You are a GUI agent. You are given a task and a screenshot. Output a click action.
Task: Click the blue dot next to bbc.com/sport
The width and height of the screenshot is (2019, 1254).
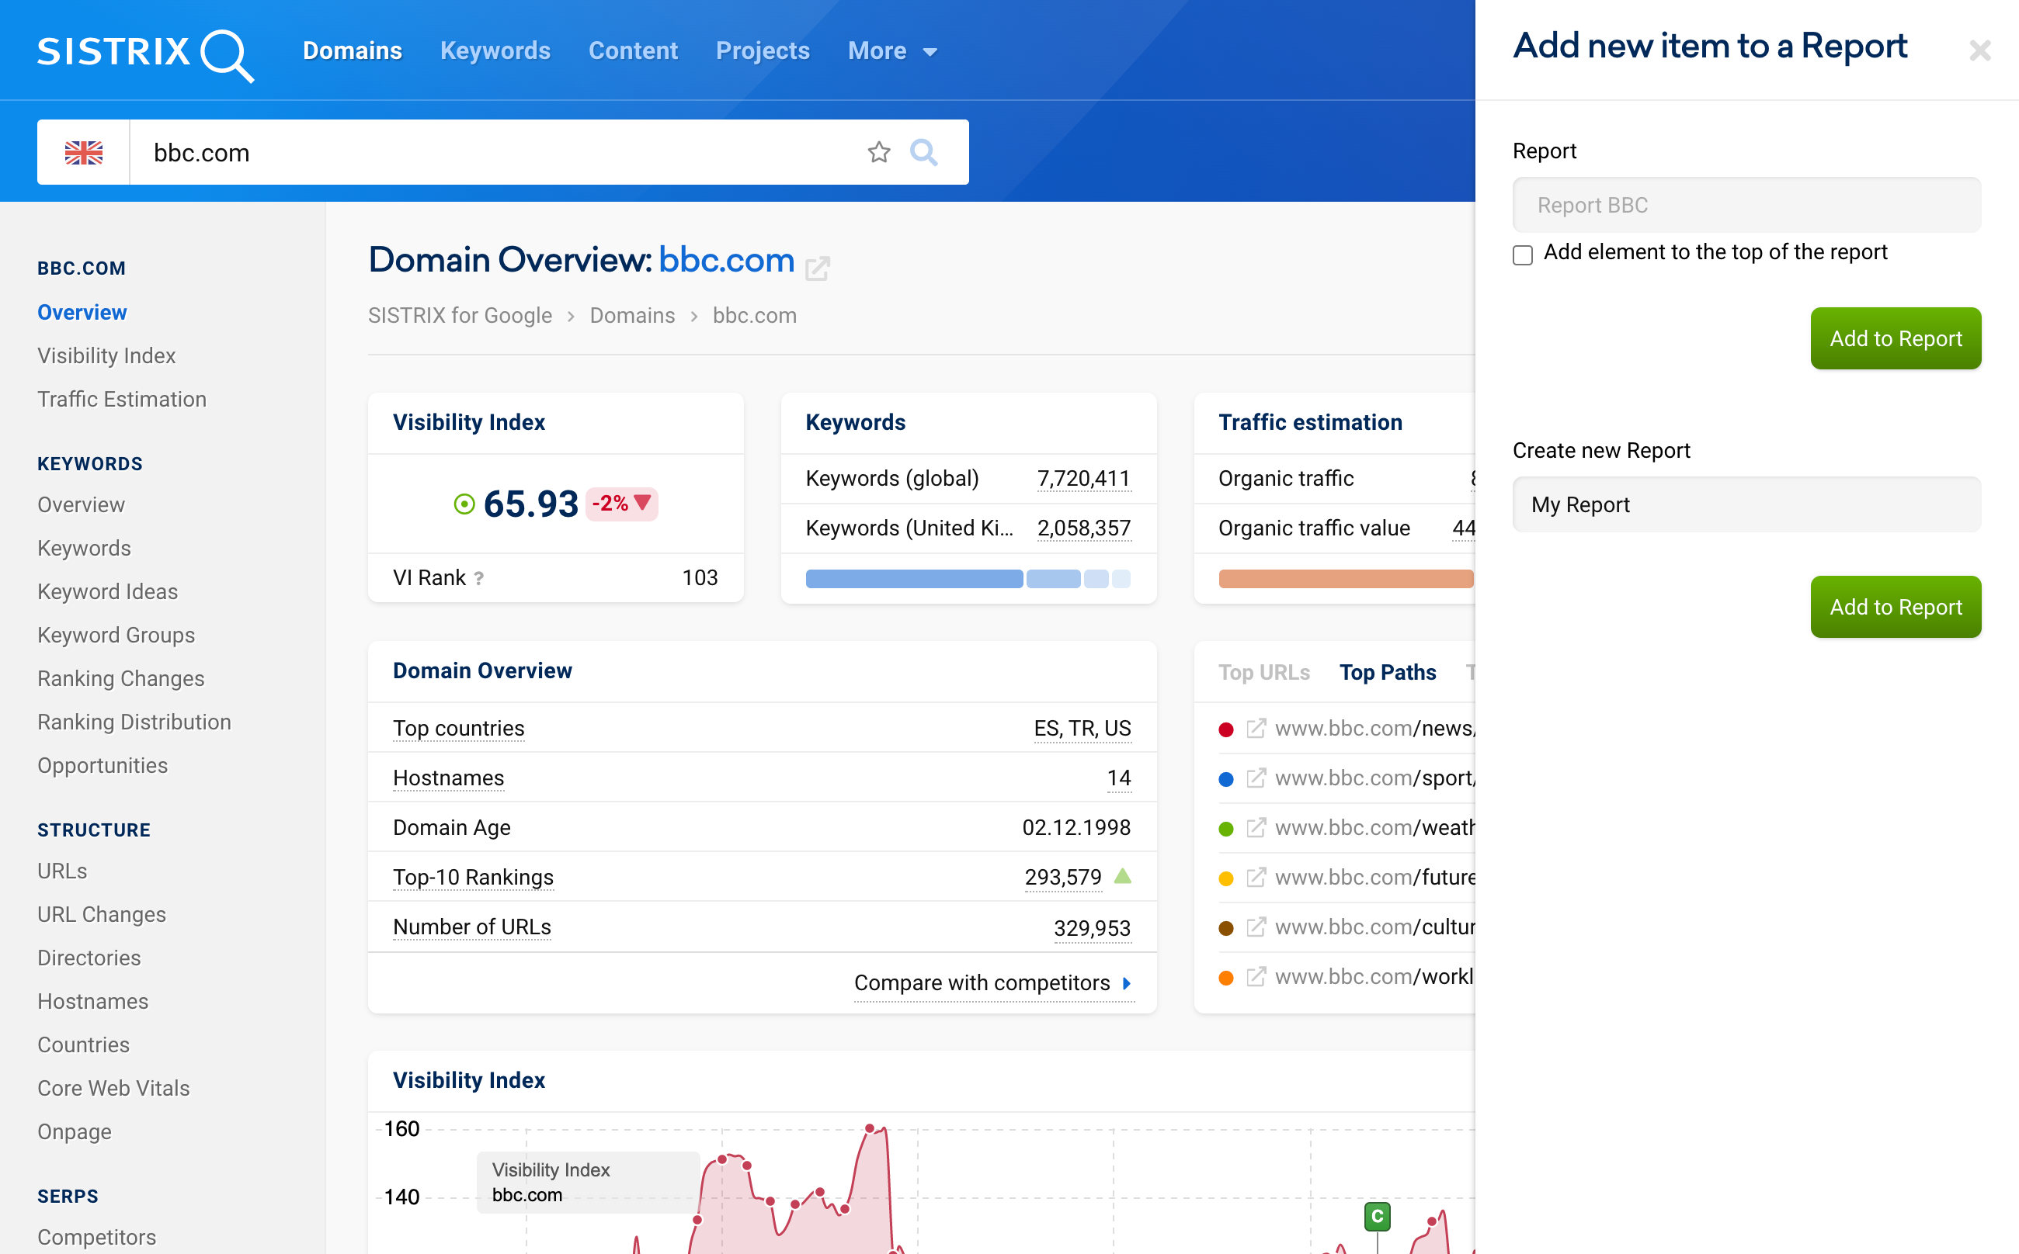point(1225,780)
